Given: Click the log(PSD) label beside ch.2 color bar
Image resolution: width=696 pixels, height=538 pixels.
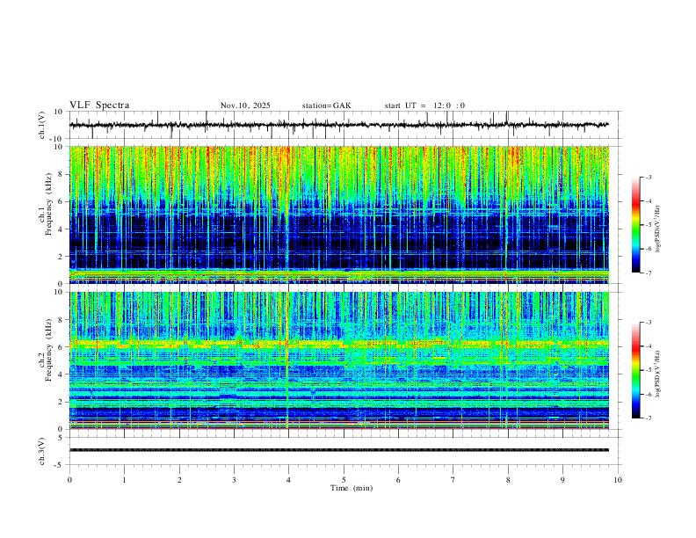Looking at the screenshot, I should [657, 374].
